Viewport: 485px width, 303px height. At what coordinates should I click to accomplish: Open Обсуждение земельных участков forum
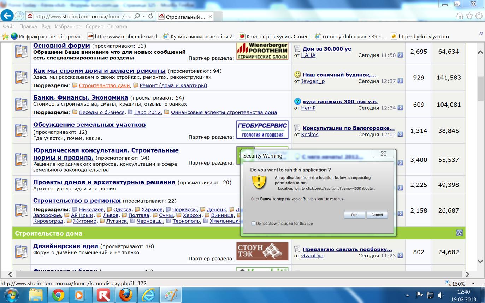pos(89,125)
